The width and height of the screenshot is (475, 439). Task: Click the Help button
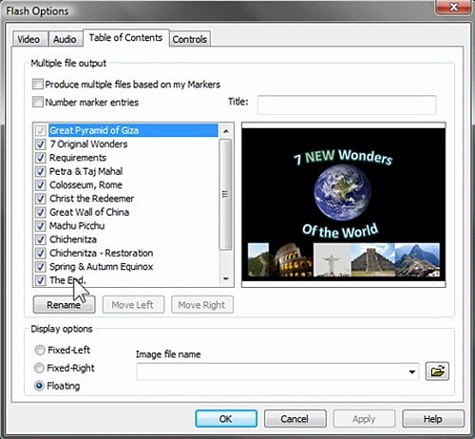[x=433, y=419]
